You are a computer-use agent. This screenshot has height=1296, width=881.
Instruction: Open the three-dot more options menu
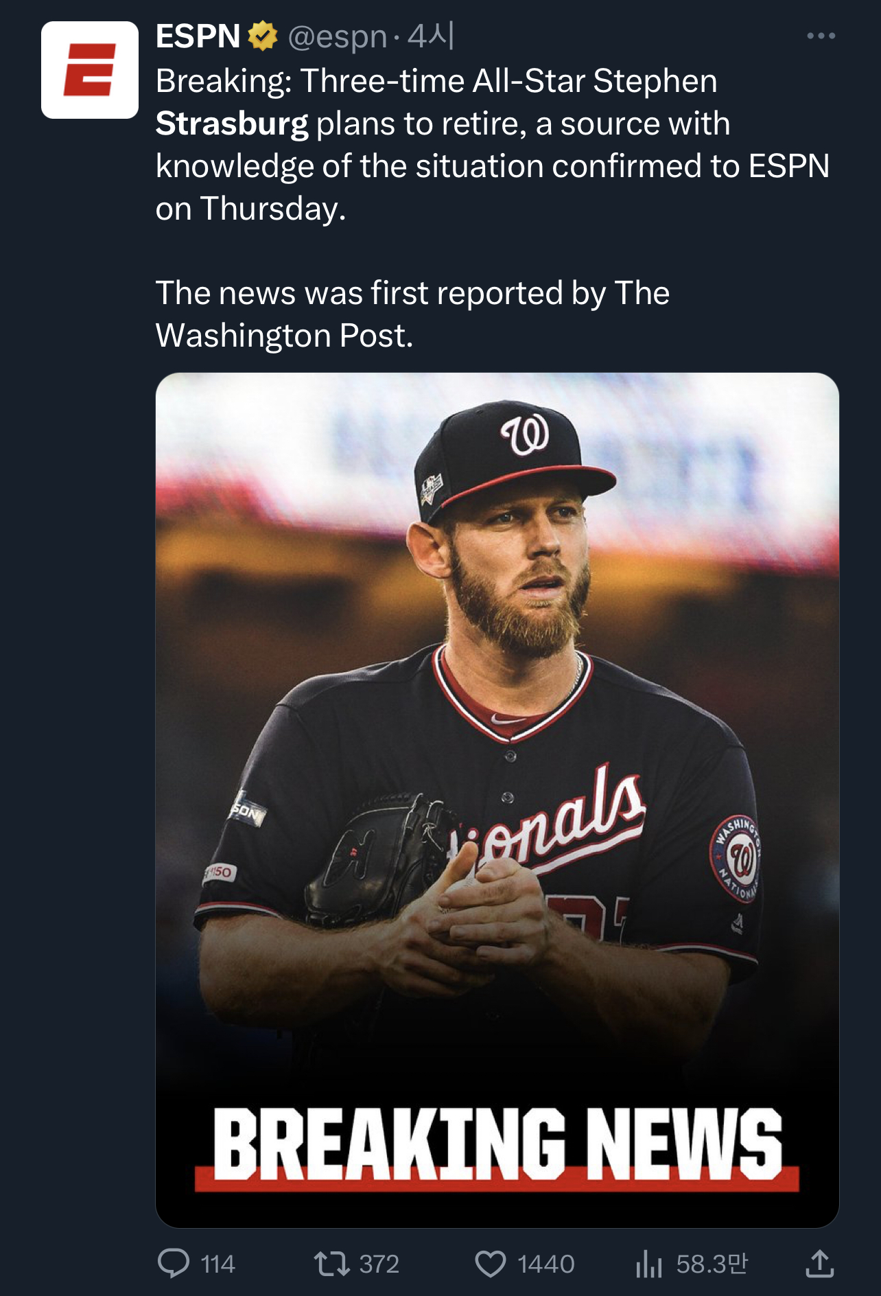coord(821,36)
